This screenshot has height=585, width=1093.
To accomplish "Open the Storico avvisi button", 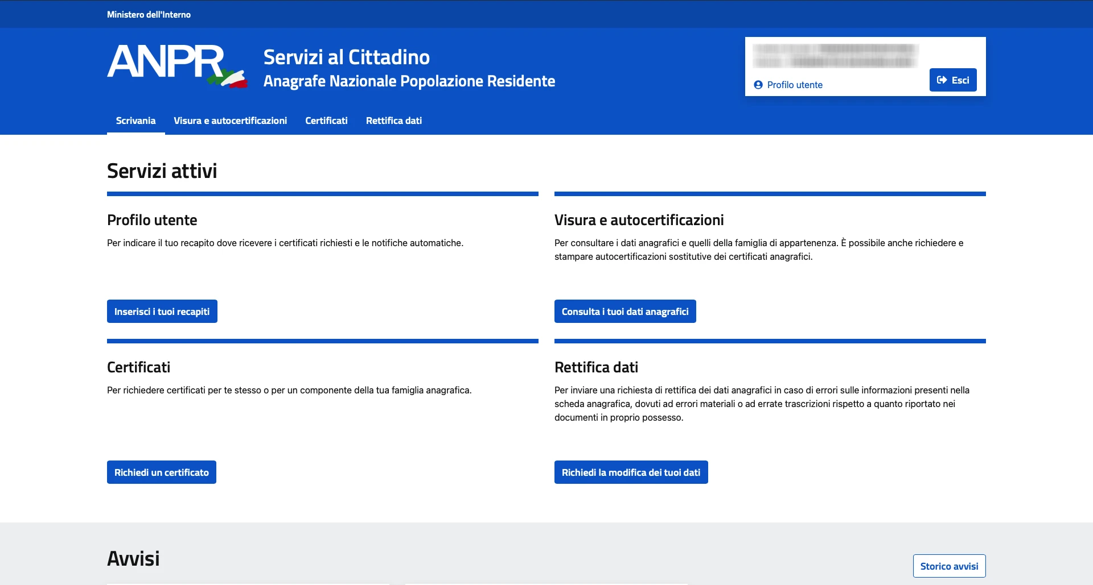I will pos(949,566).
